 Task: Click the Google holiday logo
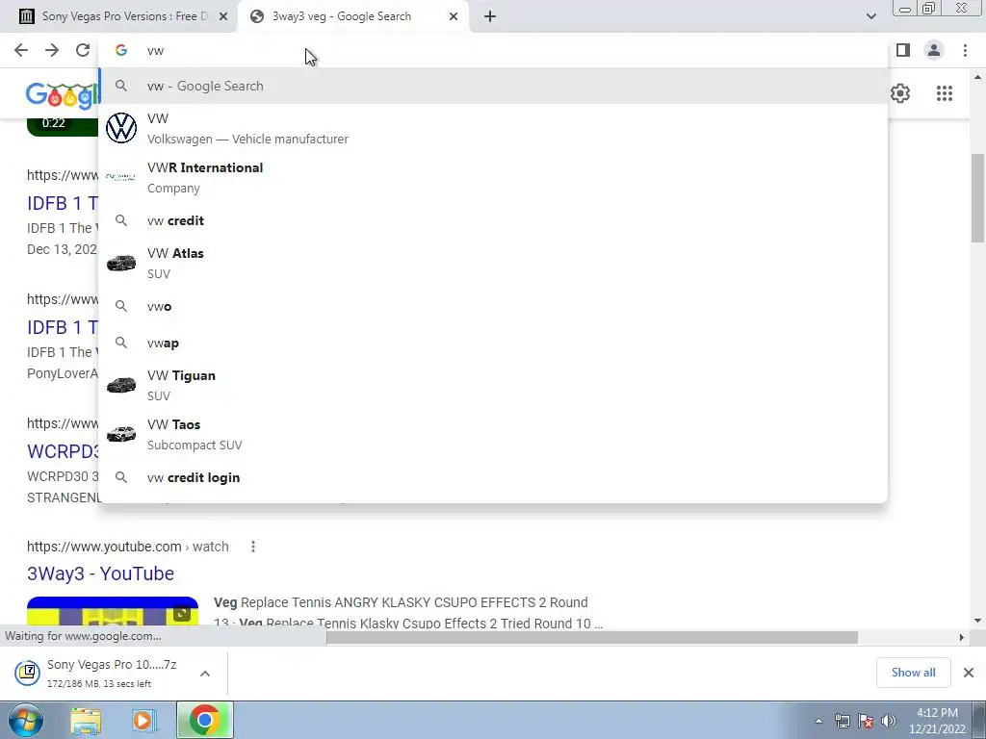click(x=63, y=95)
